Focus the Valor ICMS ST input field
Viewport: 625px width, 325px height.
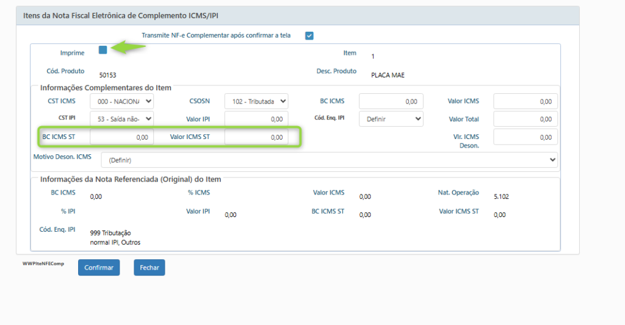click(256, 137)
